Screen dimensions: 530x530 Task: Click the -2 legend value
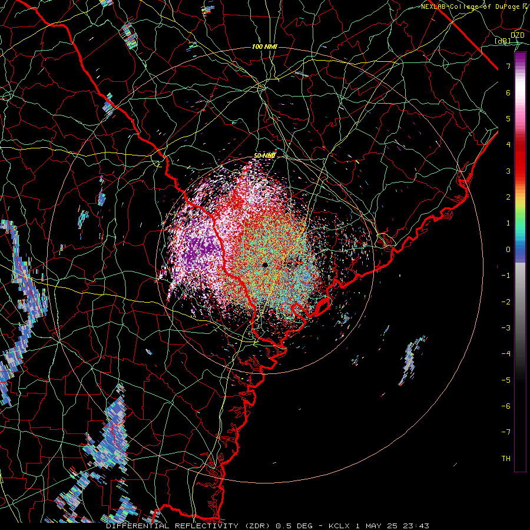506,302
